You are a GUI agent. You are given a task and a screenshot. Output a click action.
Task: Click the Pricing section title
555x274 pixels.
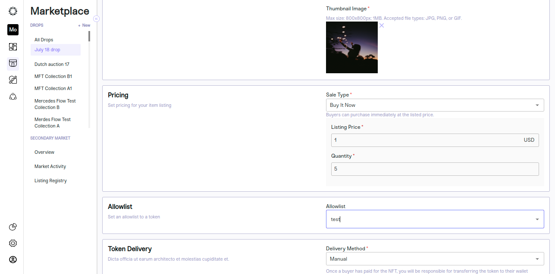click(x=118, y=95)
